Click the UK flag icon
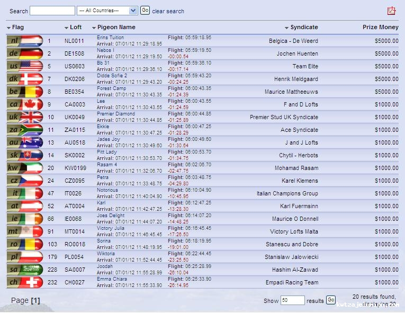The width and height of the screenshot is (405, 313). 25,117
